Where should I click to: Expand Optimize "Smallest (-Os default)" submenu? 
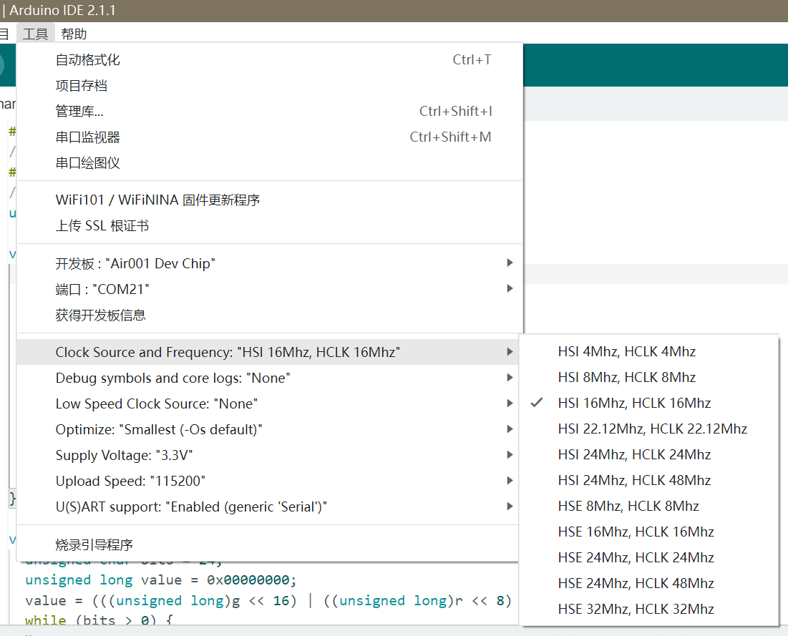point(268,429)
